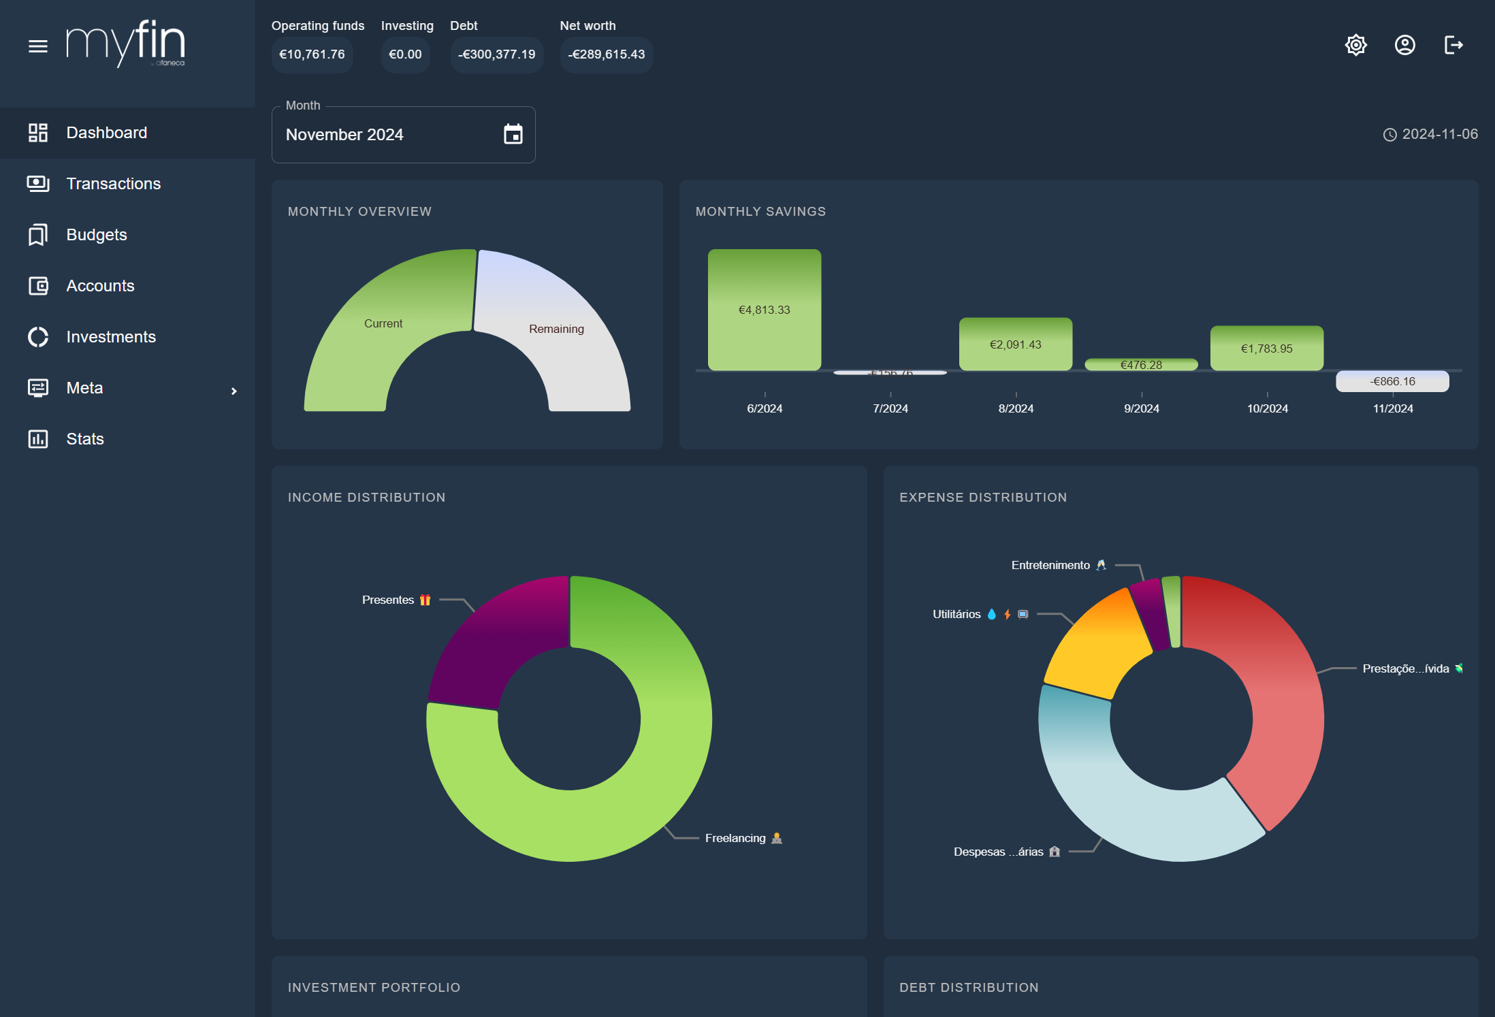Click the Accounts wallet icon

38,286
